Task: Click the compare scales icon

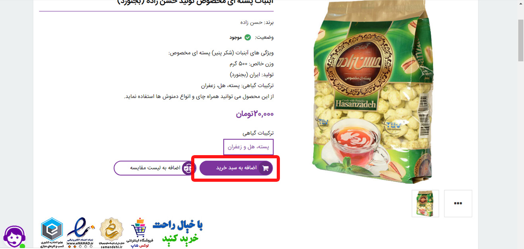Action: tap(188, 168)
